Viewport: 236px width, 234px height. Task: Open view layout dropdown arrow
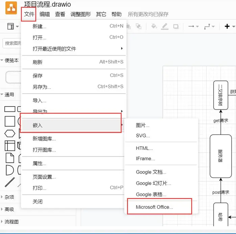[x=17, y=27]
